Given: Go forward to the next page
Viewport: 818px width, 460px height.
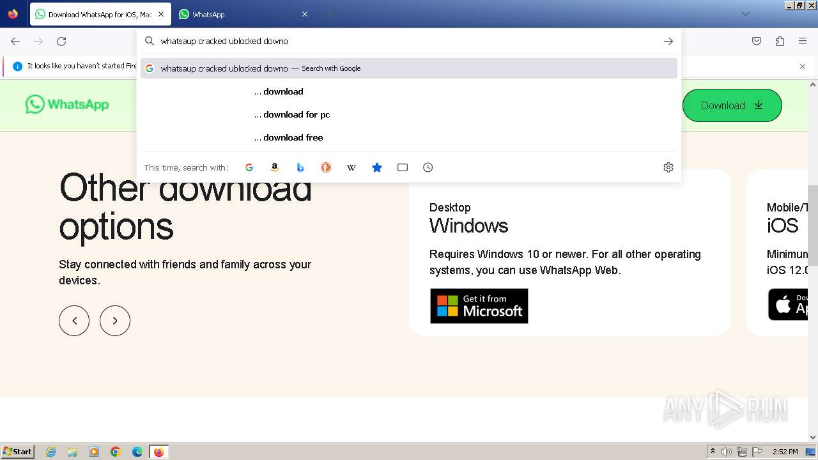Looking at the screenshot, I should [38, 41].
